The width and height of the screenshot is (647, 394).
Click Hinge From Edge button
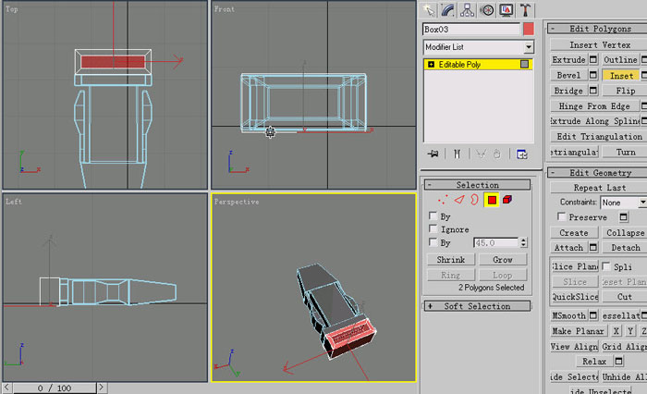[594, 106]
